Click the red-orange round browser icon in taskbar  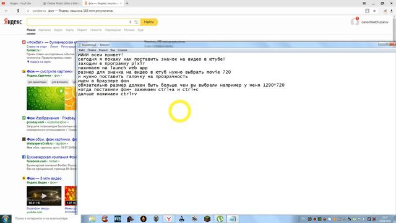tap(105, 219)
